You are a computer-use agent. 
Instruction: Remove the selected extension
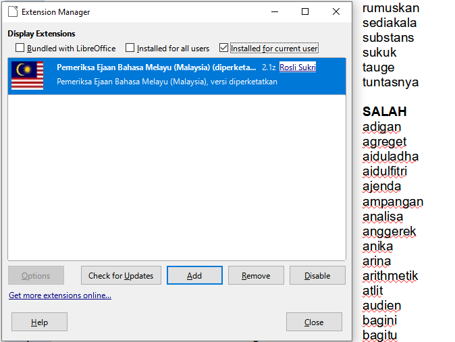[256, 275]
